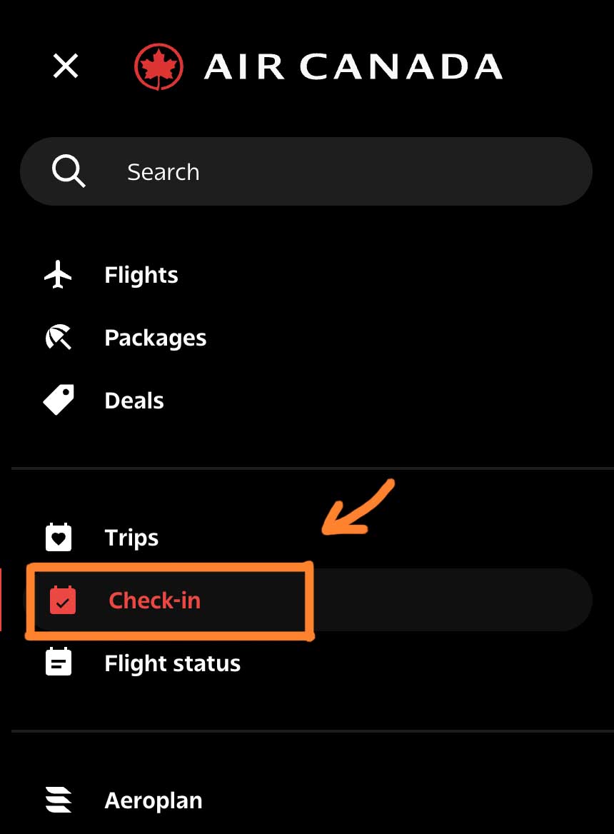This screenshot has height=834, width=614.
Task: Go to the Aeroplan section
Action: pos(152,799)
